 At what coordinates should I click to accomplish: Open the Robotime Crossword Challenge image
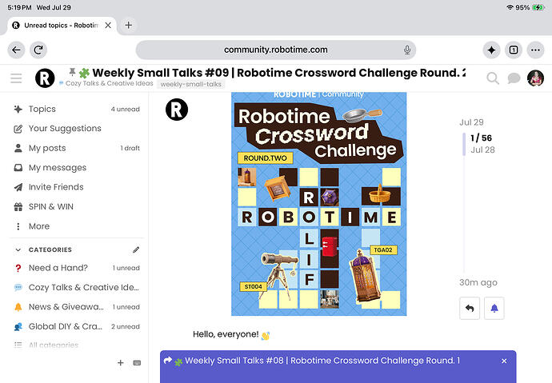click(319, 204)
